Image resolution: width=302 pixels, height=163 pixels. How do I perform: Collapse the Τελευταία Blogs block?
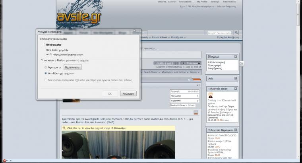(235, 89)
